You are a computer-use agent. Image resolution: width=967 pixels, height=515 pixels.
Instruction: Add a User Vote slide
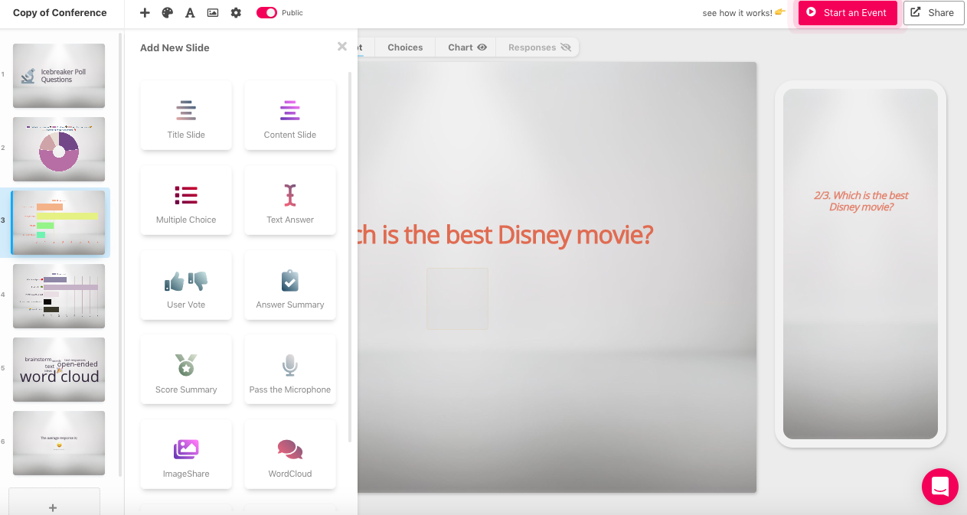pyautogui.click(x=186, y=285)
